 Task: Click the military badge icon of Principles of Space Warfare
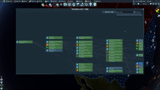(x=77, y=56)
